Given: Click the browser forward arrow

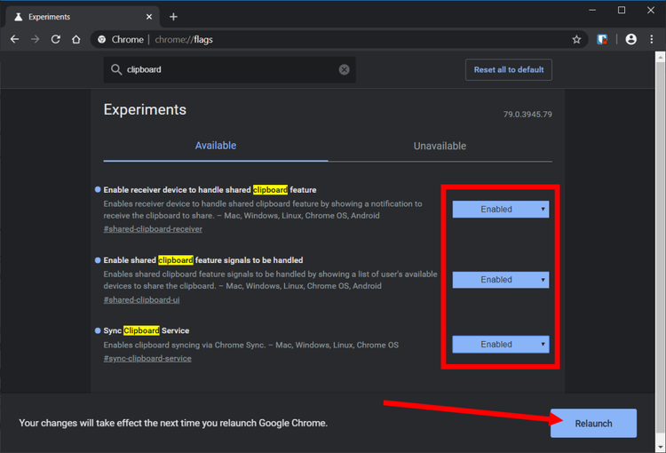Looking at the screenshot, I should pos(36,39).
